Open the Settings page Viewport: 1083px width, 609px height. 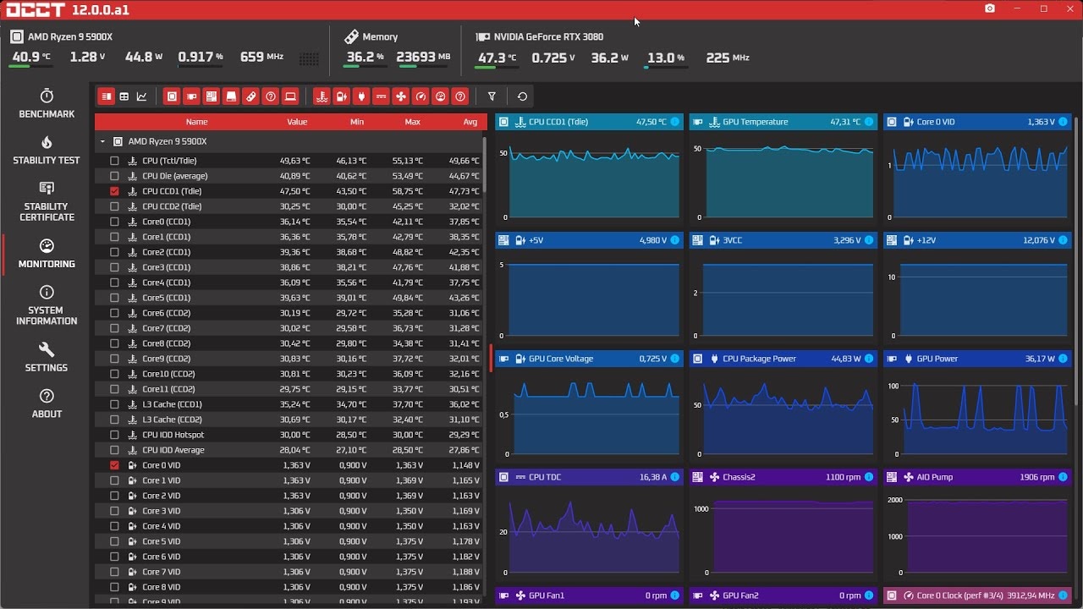coord(47,357)
